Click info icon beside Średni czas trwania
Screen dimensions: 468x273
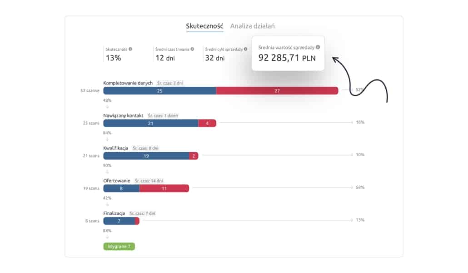click(x=192, y=49)
